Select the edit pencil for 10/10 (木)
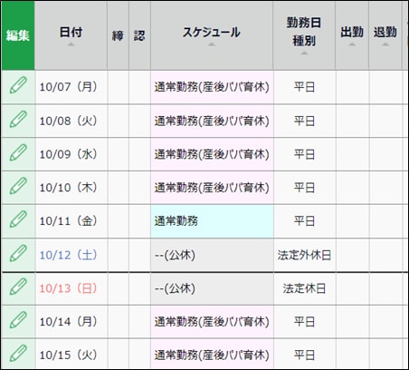409x370 pixels. tap(18, 186)
